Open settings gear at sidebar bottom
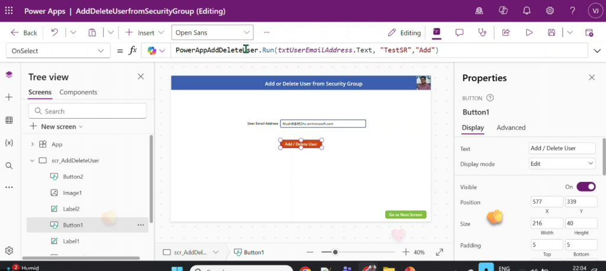The image size is (606, 271). [x=9, y=250]
